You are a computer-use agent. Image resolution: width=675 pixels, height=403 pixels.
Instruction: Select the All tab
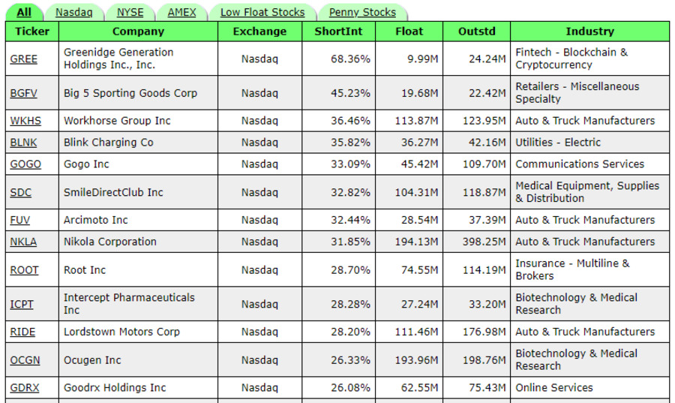[x=24, y=12]
